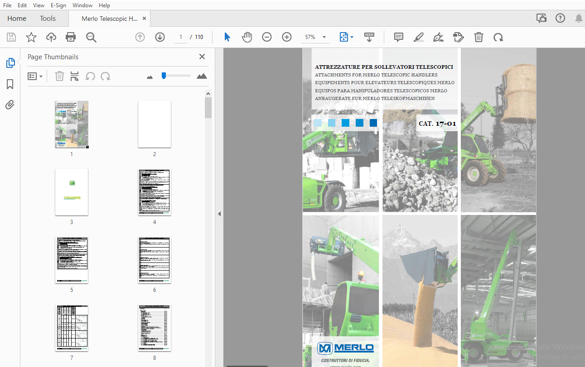Click the Save file icon
The image size is (585, 367).
coord(11,37)
